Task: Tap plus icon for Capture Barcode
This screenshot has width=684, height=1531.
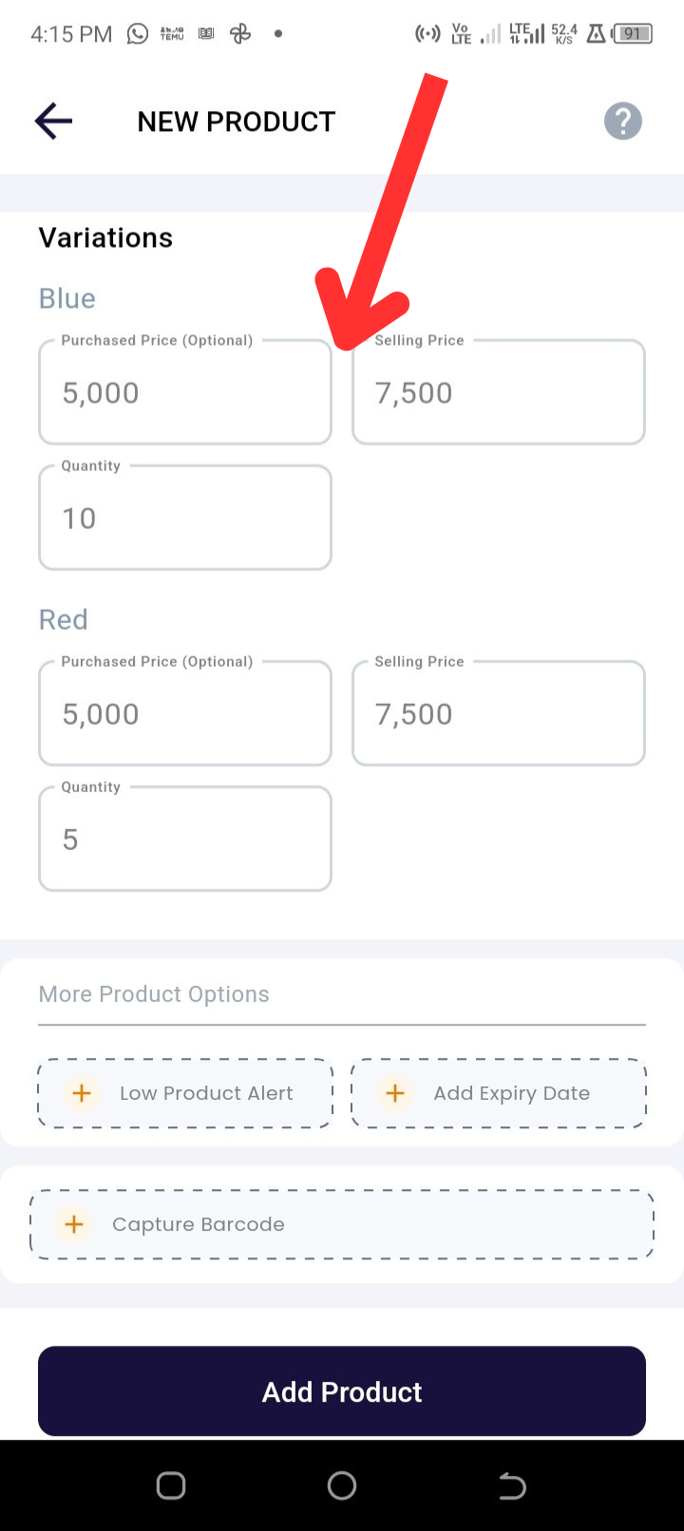Action: [x=74, y=1224]
